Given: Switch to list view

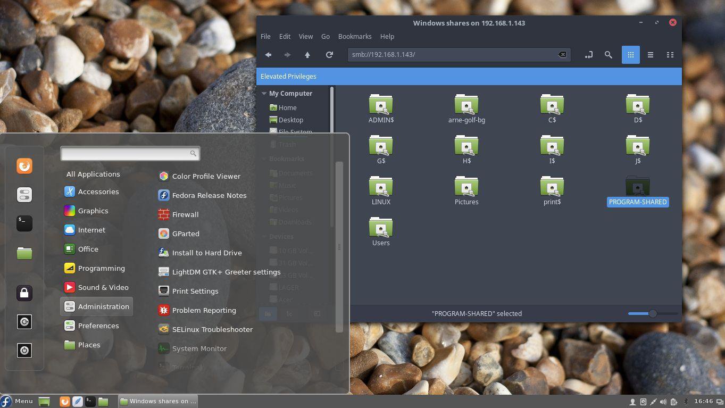Looking at the screenshot, I should tap(650, 55).
